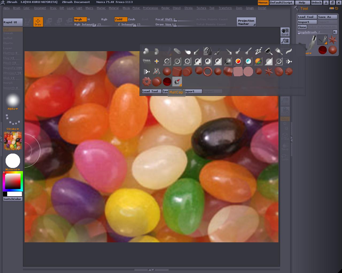342x273 pixels.
Task: Click the SwitchColor button
Action: pos(12,199)
